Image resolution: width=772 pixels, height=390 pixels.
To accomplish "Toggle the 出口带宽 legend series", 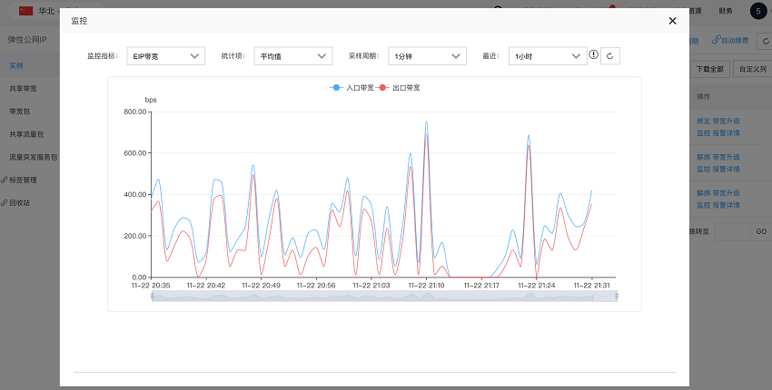I will click(x=398, y=88).
